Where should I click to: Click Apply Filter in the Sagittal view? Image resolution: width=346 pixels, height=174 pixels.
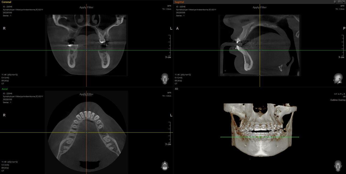coord(259,7)
